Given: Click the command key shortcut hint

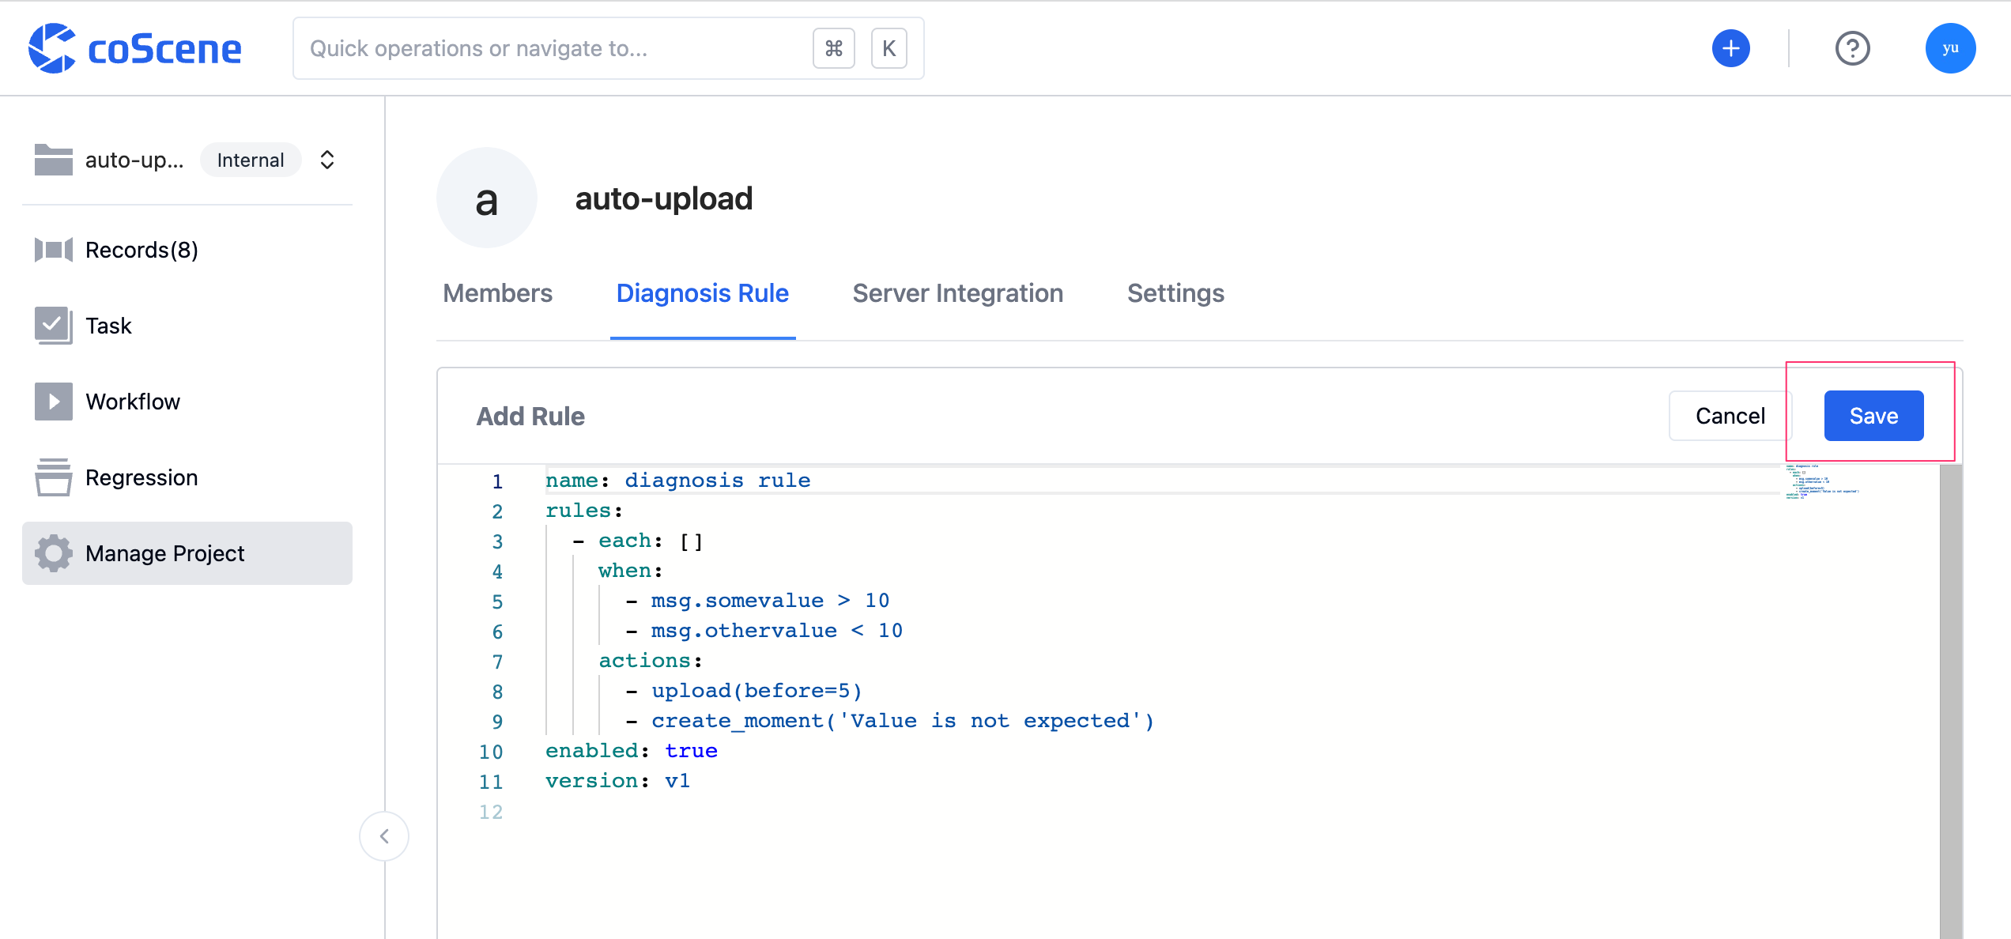Looking at the screenshot, I should click(x=834, y=48).
